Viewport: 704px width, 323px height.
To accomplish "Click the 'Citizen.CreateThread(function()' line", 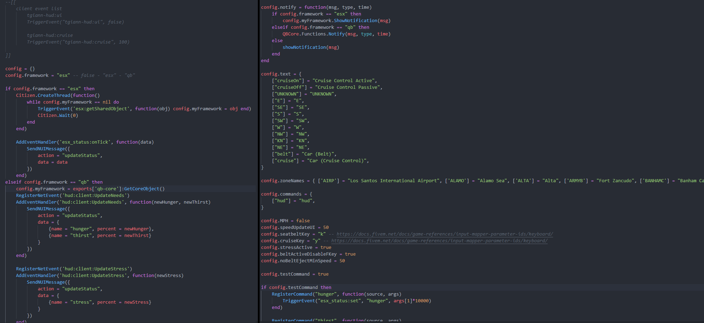I will point(58,95).
